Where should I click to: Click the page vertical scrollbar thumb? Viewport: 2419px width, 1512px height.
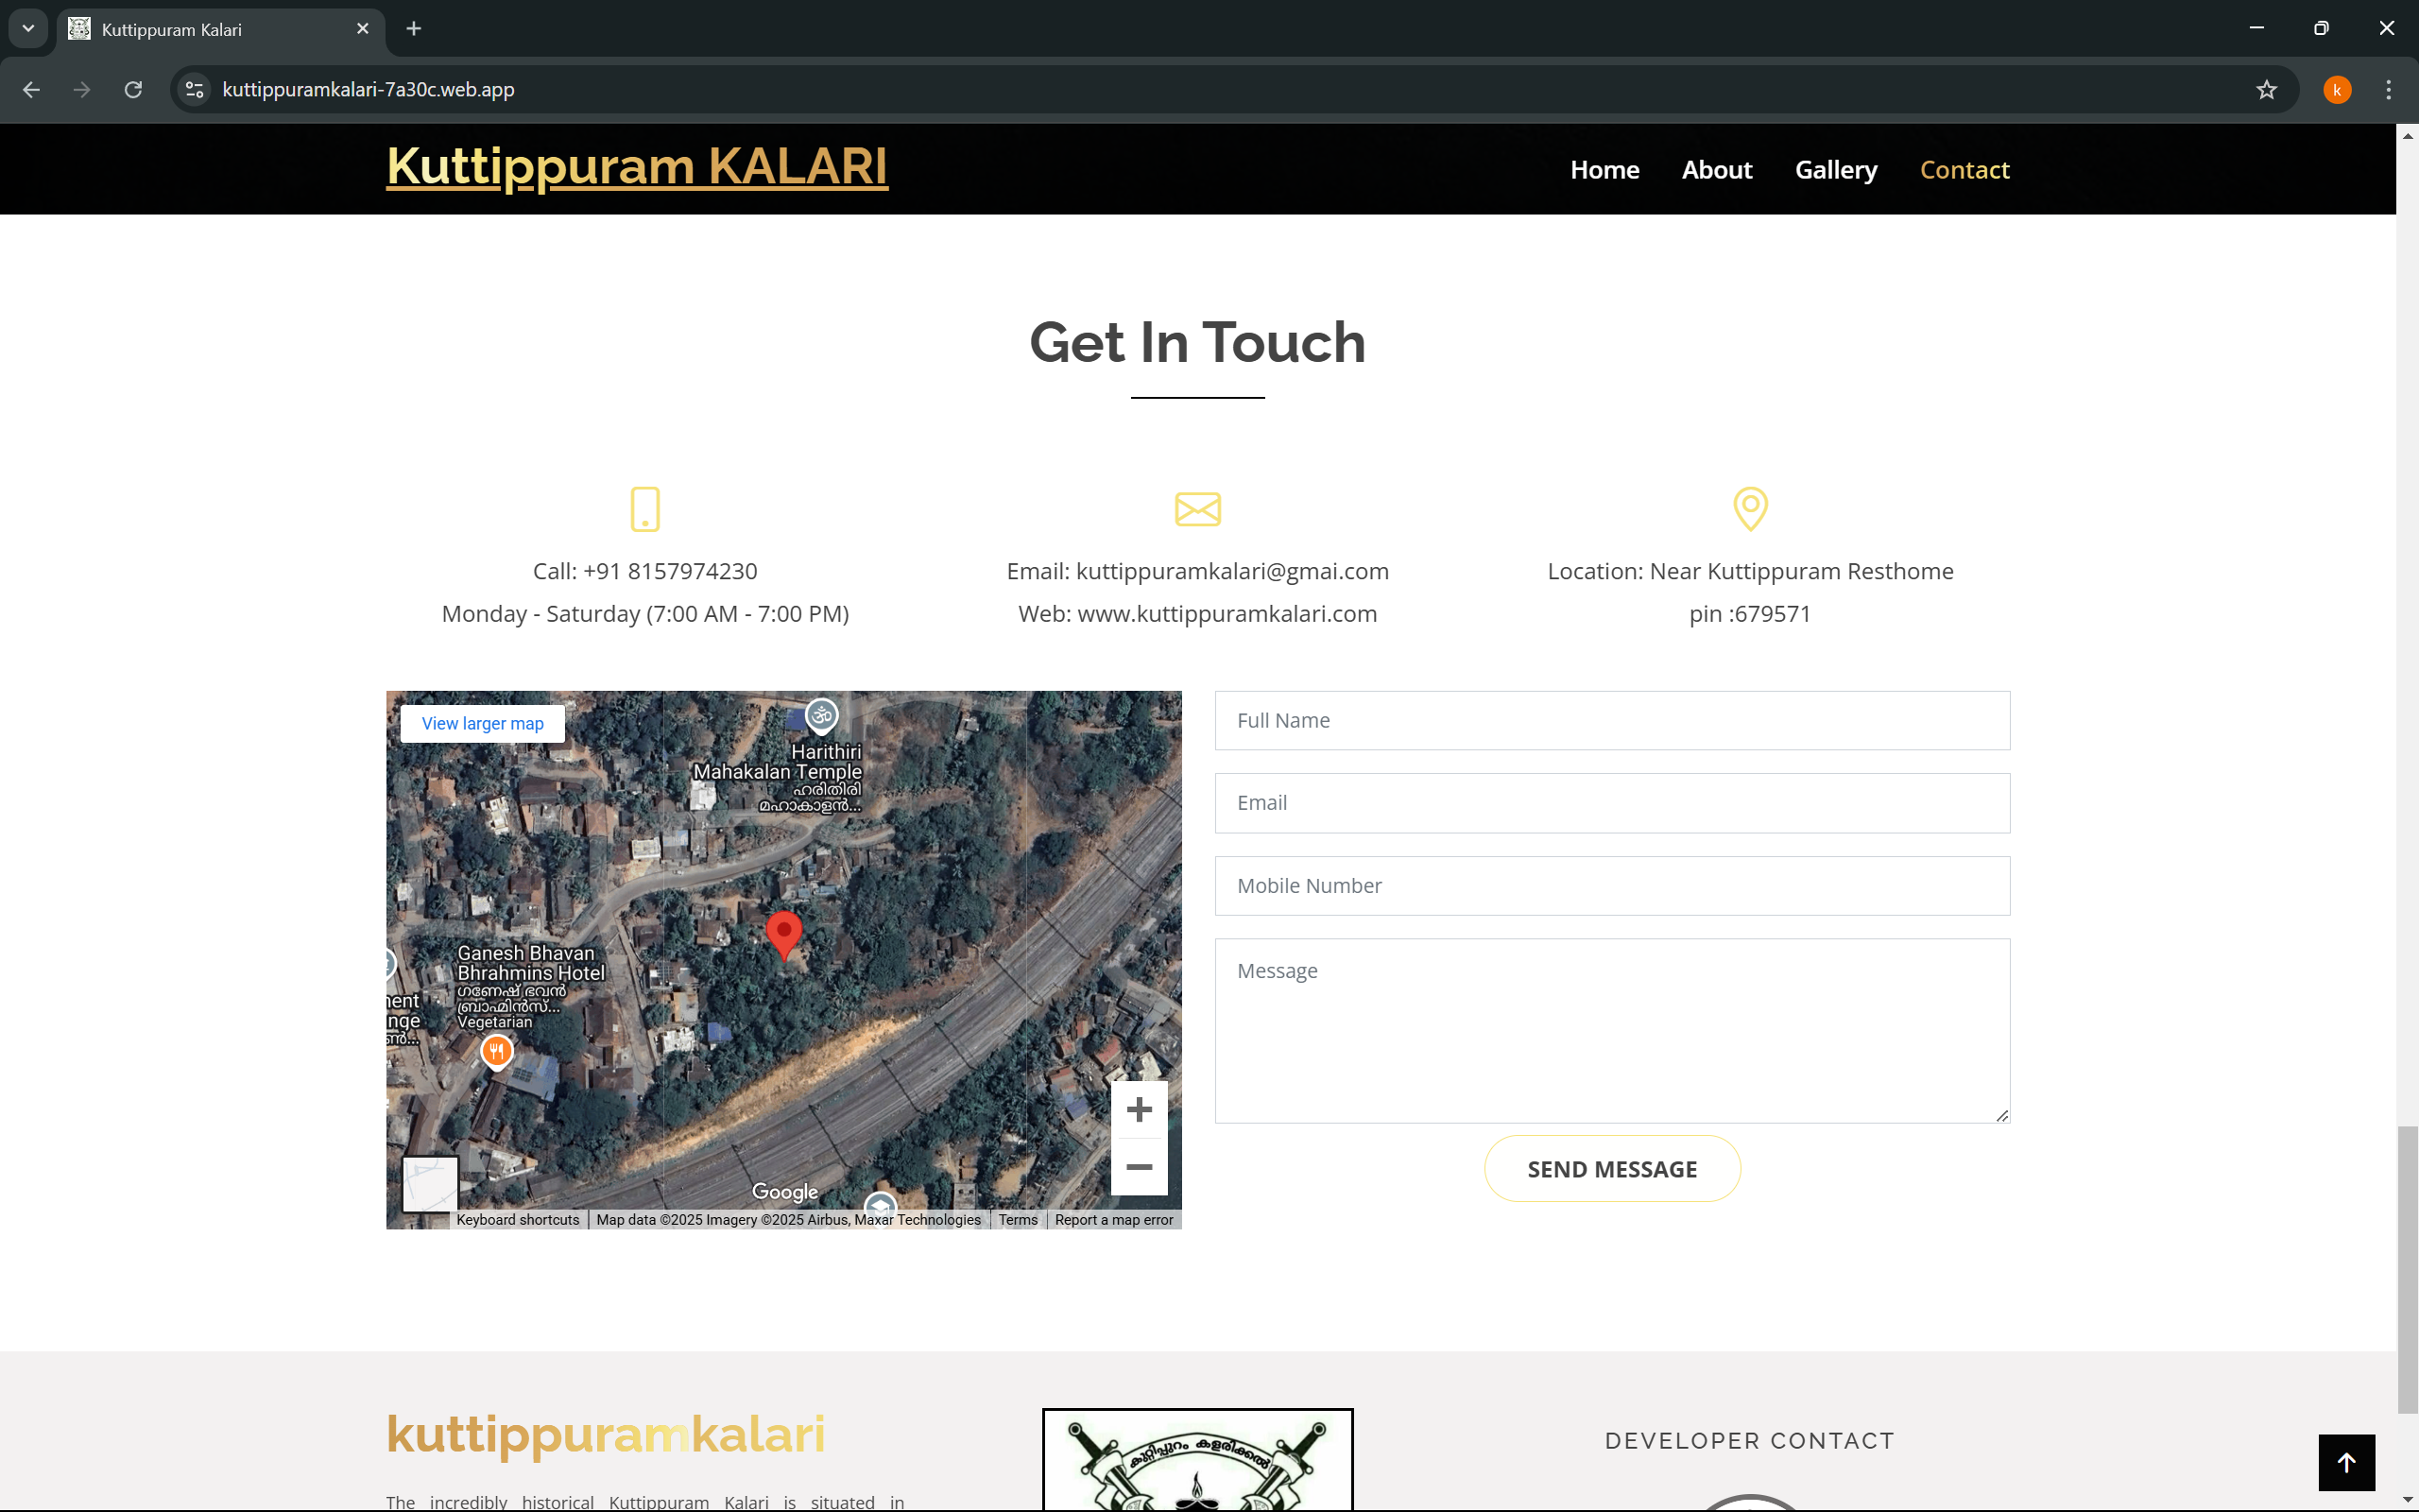tap(2408, 1269)
